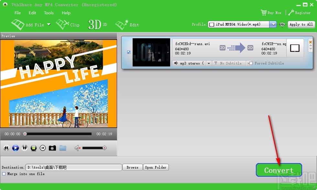Click the preview video image
317x190 pixels.
point(59,84)
